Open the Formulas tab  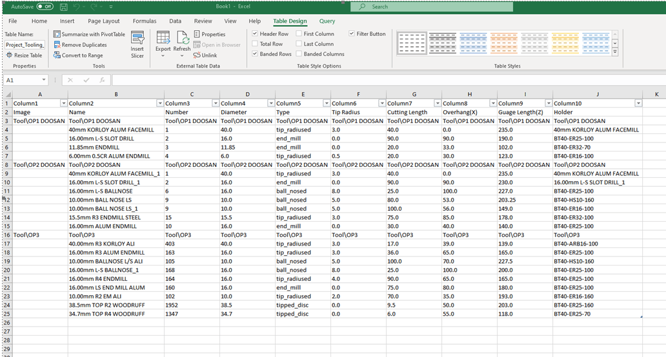click(x=145, y=21)
